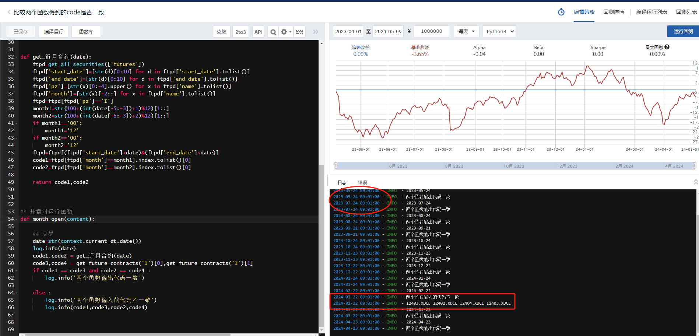699x336 pixels.
Task: Click the benchmark return value -3.65%
Action: point(420,54)
